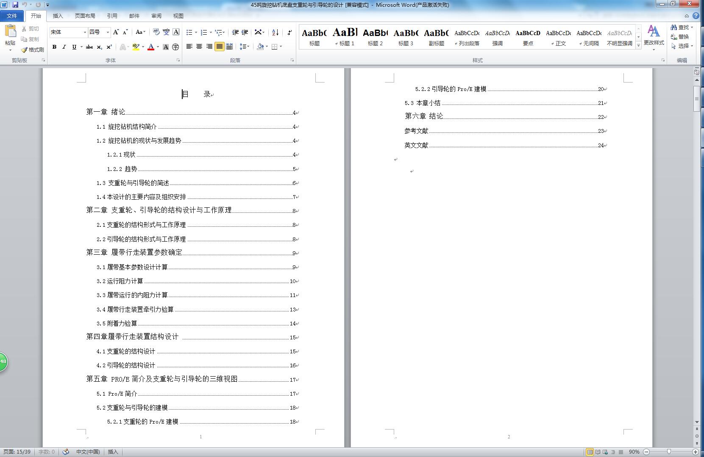Click the Undo icon in quick access toolbar
The width and height of the screenshot is (704, 457).
[24, 5]
